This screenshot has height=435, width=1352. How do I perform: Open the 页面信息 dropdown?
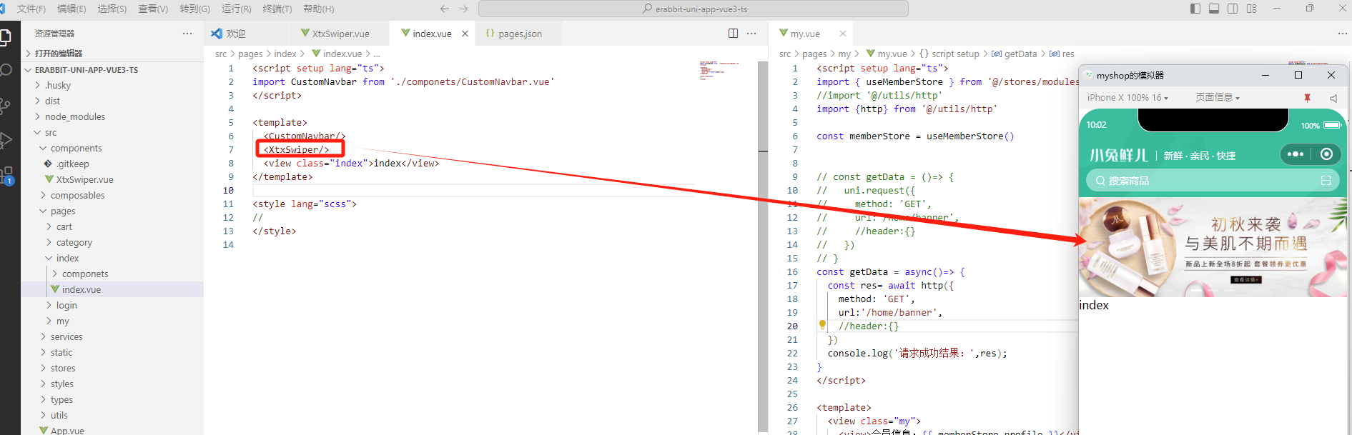(1218, 98)
